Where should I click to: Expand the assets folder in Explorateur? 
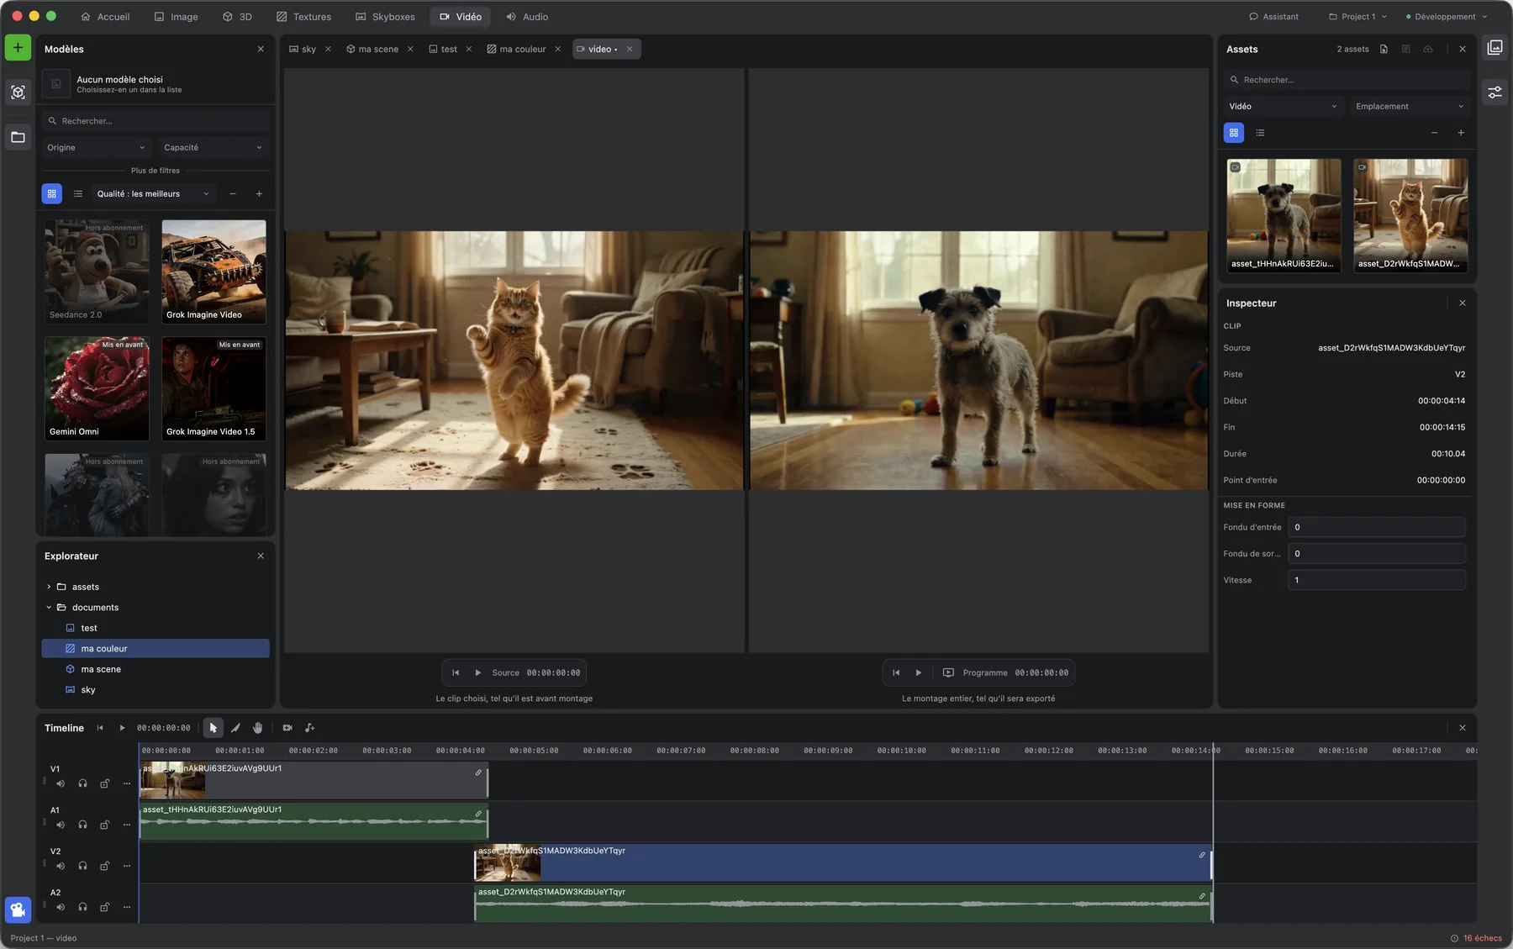(49, 587)
